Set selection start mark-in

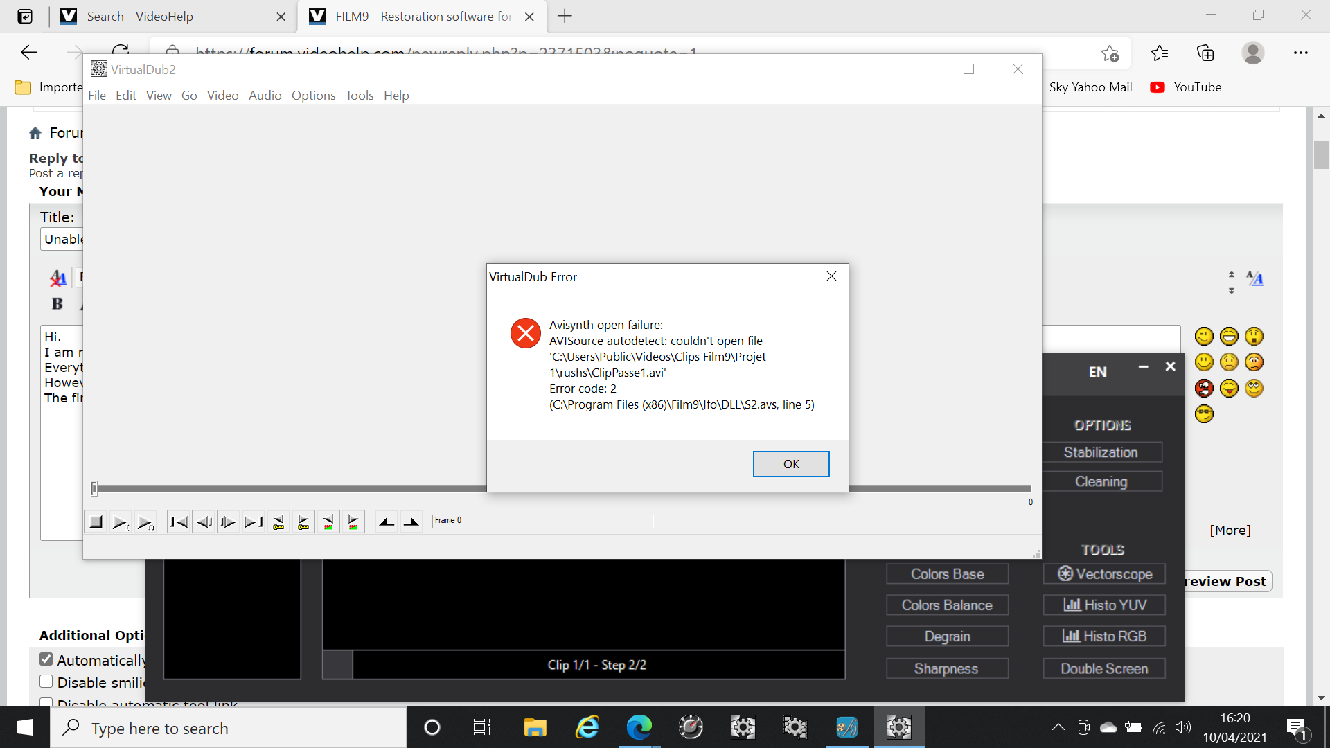387,522
